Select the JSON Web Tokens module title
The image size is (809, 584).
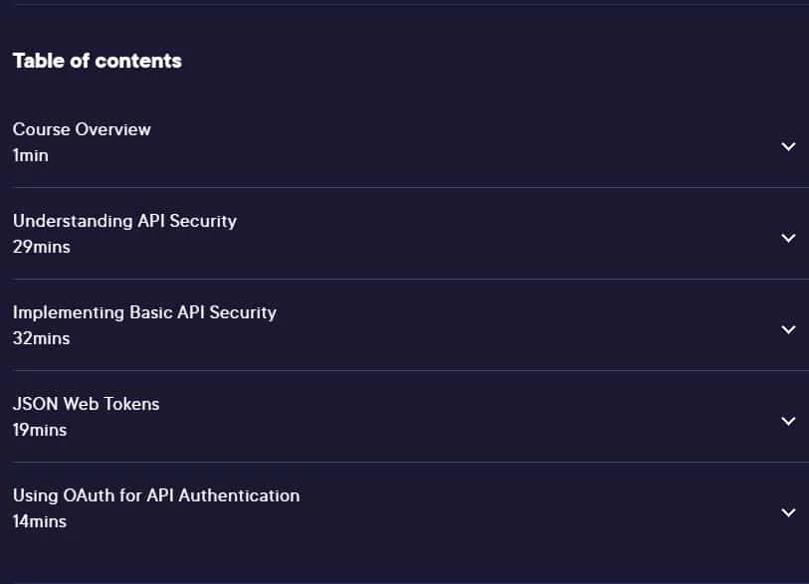click(87, 404)
